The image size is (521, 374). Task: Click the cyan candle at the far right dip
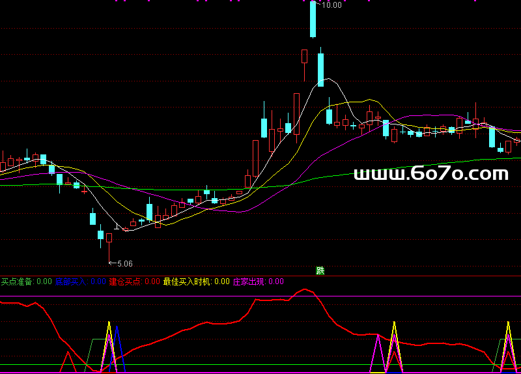[x=492, y=137]
